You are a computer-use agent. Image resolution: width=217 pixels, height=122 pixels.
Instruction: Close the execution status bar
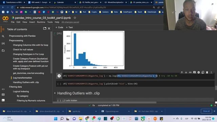[x=215, y=105]
